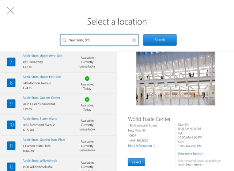This screenshot has width=234, height=171.
Task: Click the number 11 store badge
Action: point(11,145)
